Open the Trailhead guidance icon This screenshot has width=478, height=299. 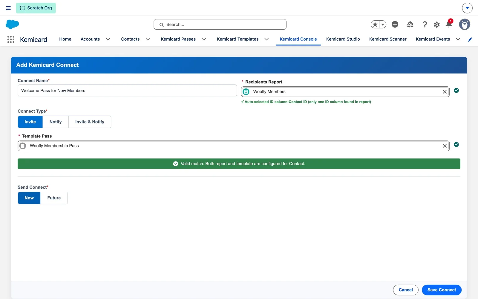(x=410, y=25)
